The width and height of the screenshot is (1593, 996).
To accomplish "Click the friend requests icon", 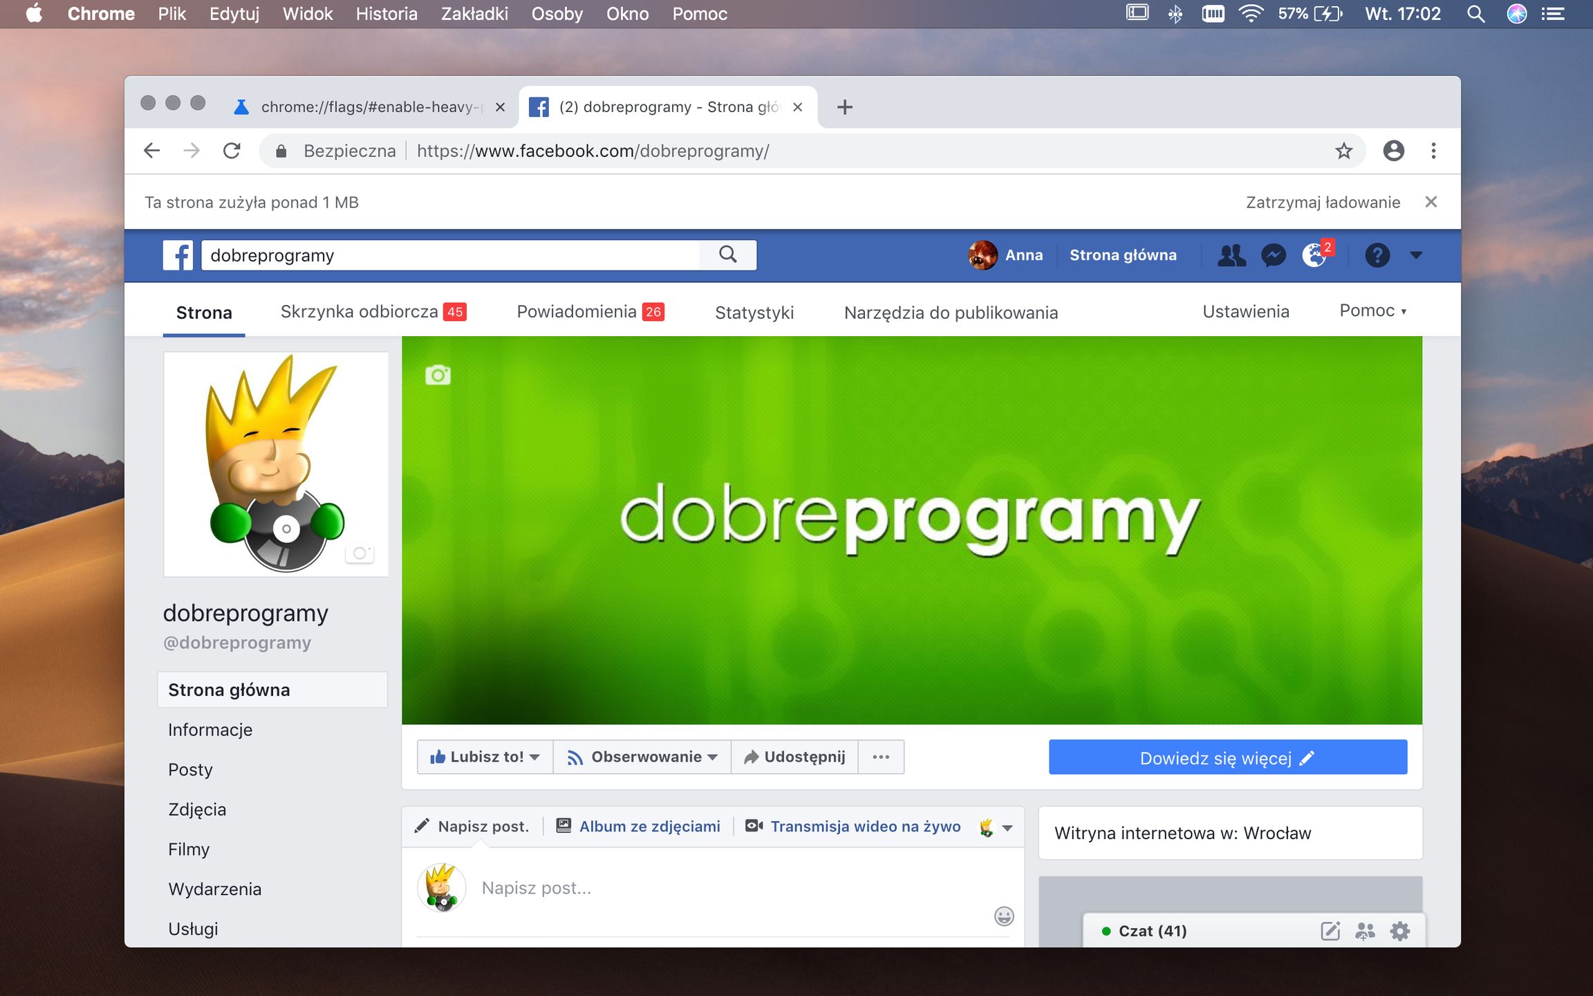I will pyautogui.click(x=1231, y=255).
